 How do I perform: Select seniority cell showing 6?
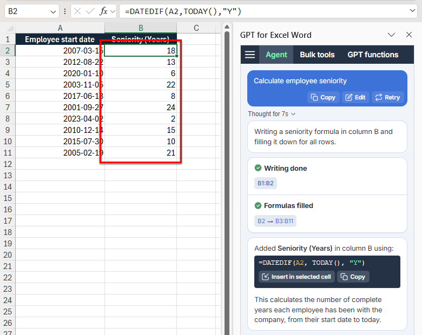click(x=141, y=73)
